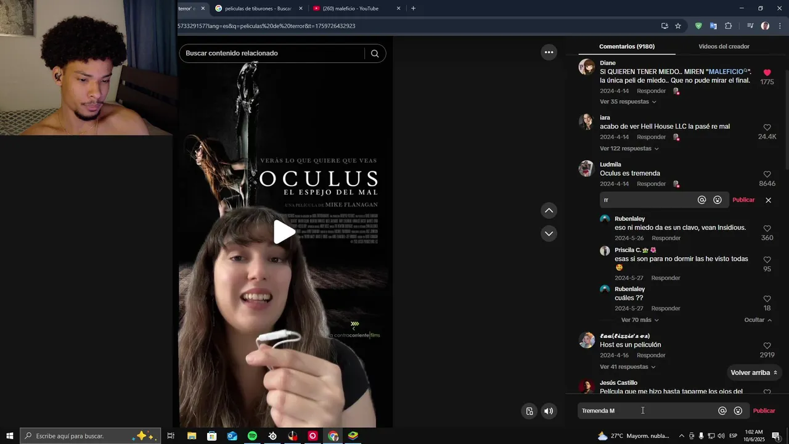Switch to 'Comentarios (9180)' tab
Screen dimensions: 789x444
627,46
